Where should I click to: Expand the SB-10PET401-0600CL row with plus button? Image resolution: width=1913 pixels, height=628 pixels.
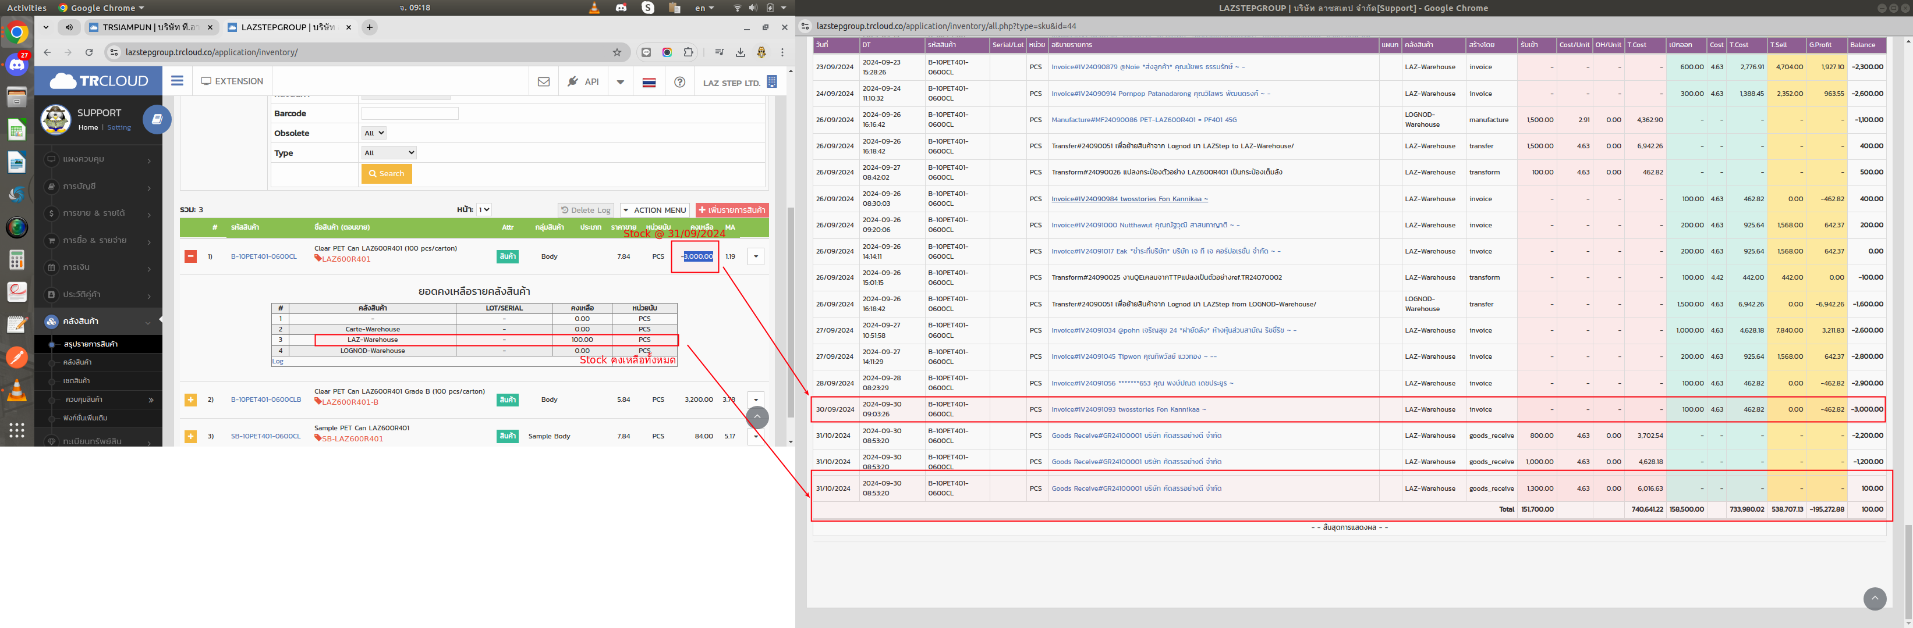191,436
